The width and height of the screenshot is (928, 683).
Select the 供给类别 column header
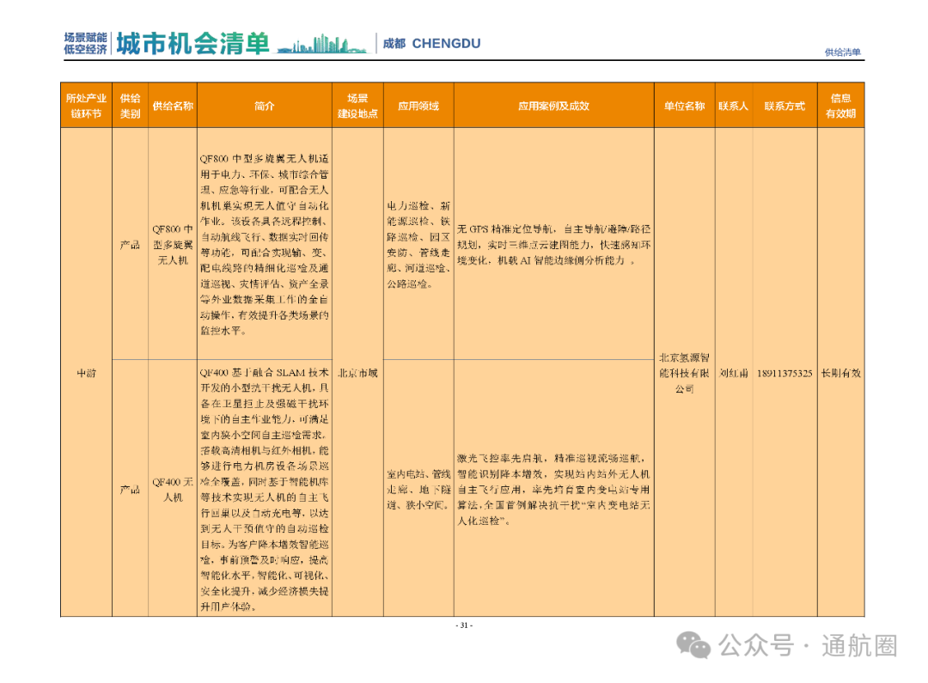pos(131,106)
